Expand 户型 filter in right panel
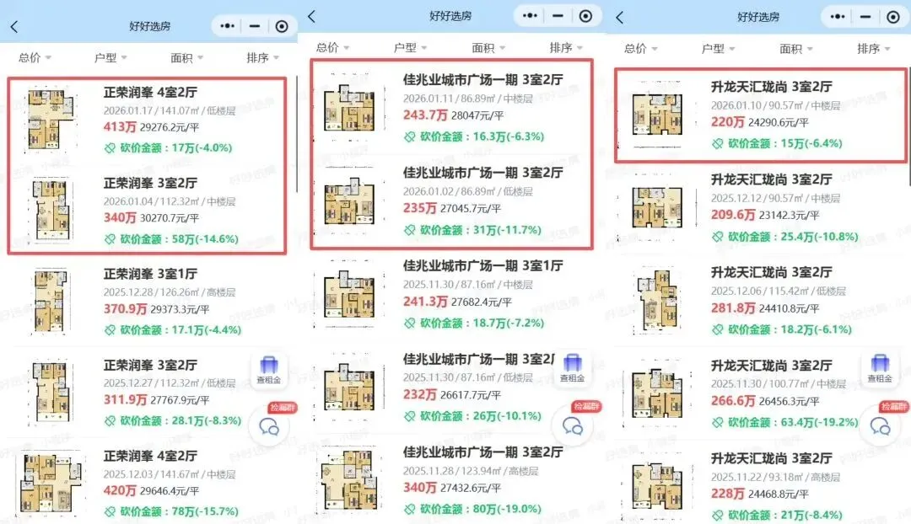The width and height of the screenshot is (911, 524). point(718,49)
